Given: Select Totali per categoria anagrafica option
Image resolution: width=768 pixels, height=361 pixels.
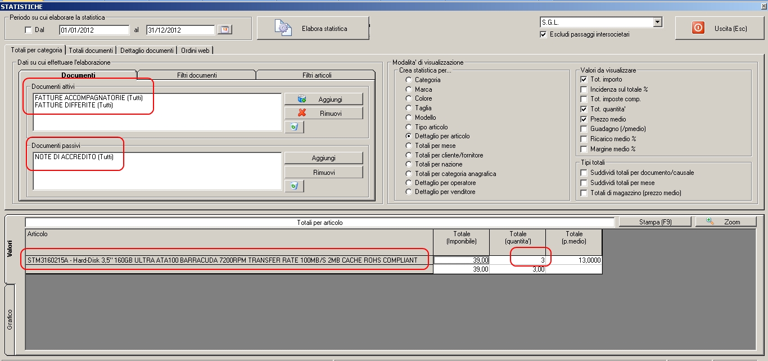Looking at the screenshot, I should (x=409, y=174).
